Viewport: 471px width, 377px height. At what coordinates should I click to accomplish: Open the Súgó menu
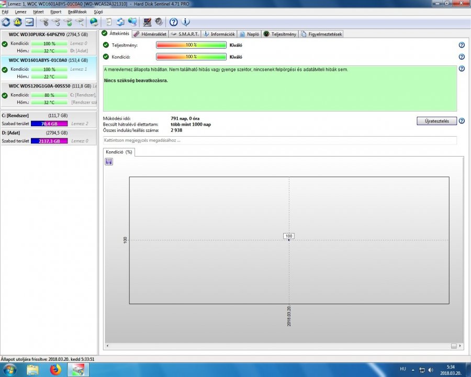pyautogui.click(x=98, y=12)
